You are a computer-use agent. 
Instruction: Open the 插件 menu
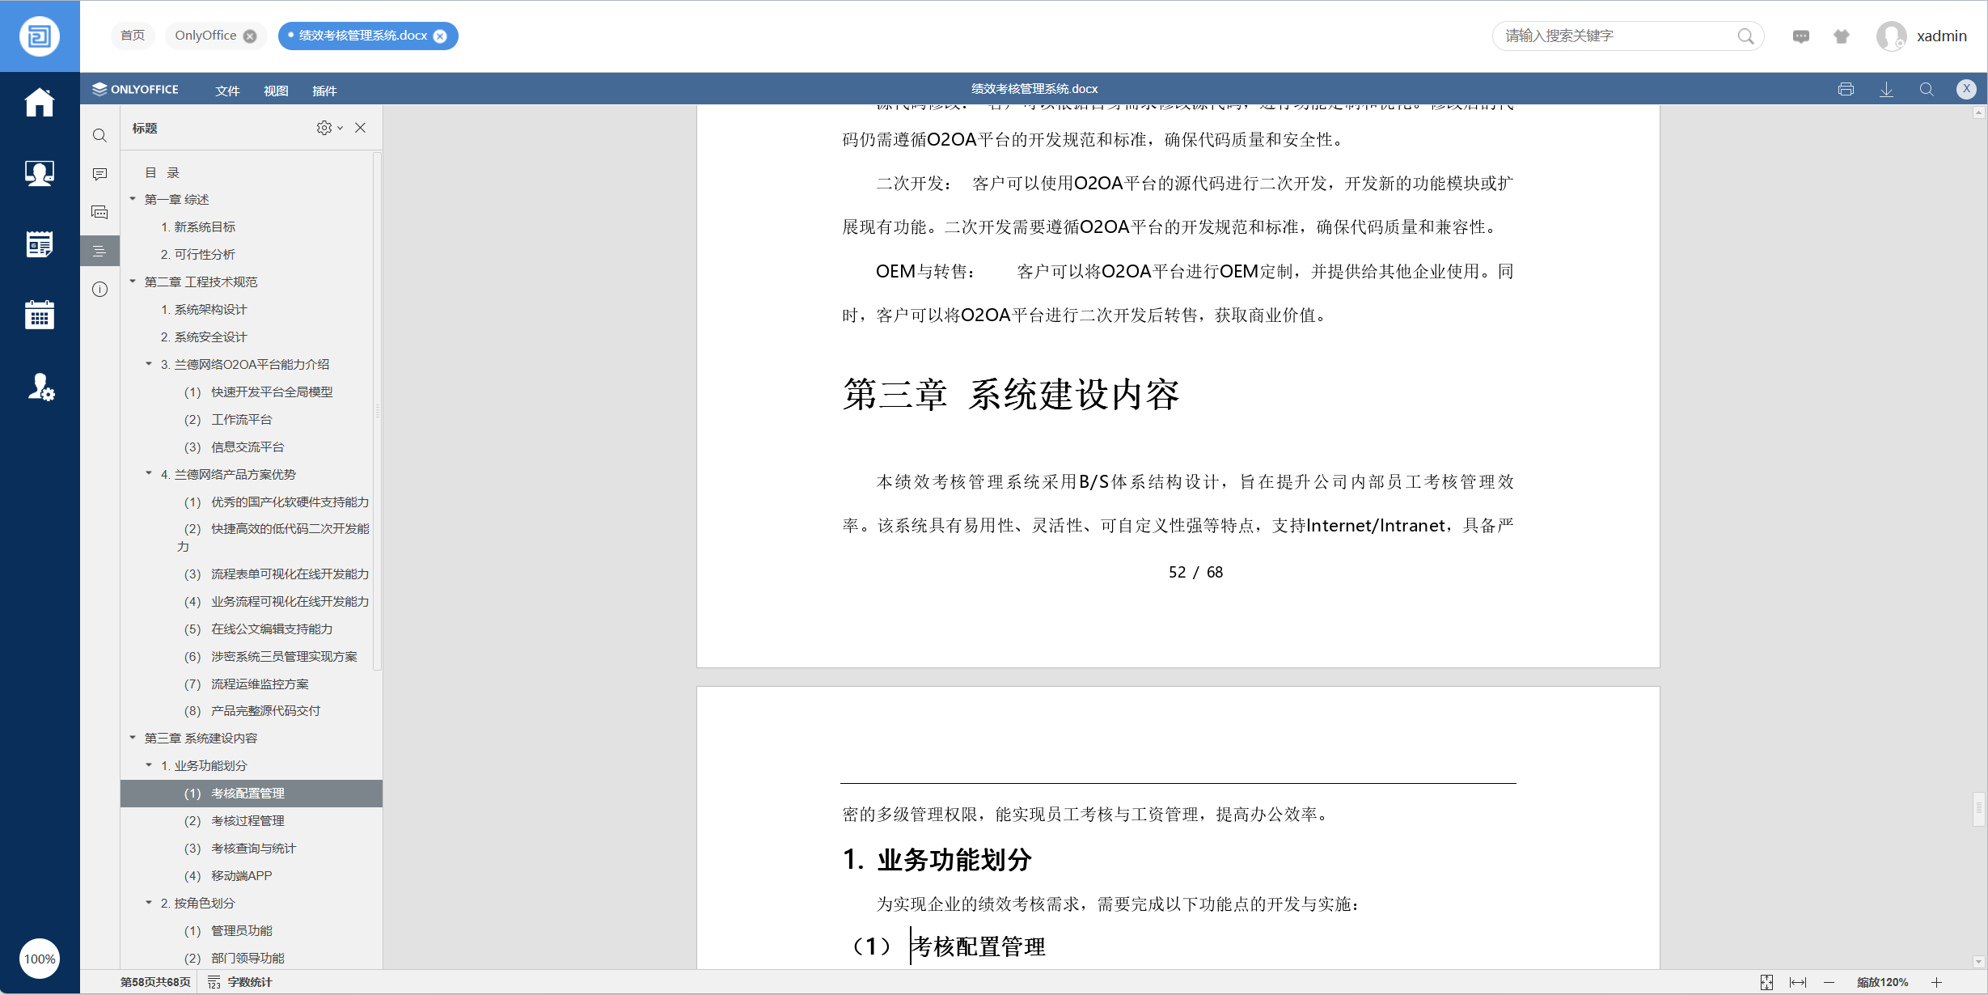tap(324, 91)
